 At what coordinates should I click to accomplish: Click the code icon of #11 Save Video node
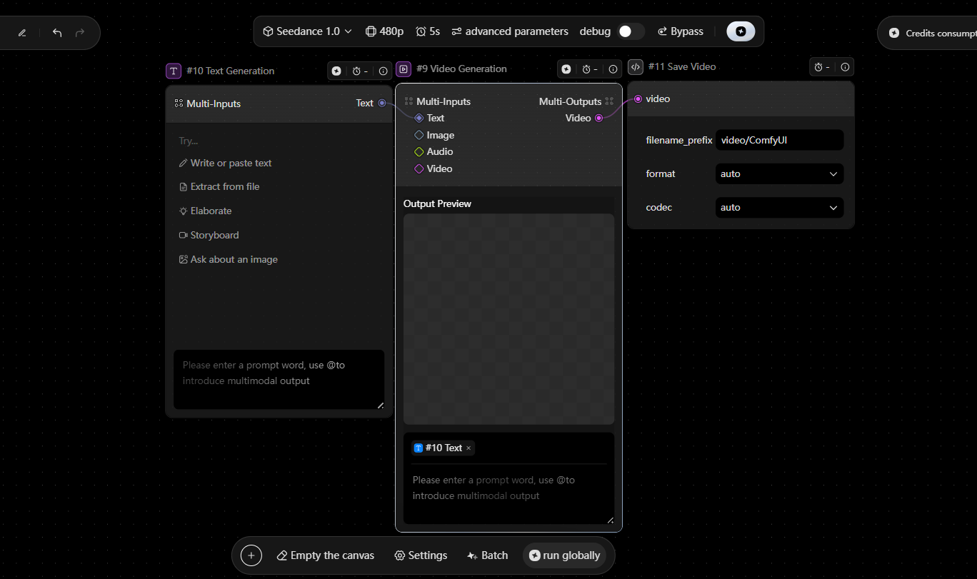(636, 67)
